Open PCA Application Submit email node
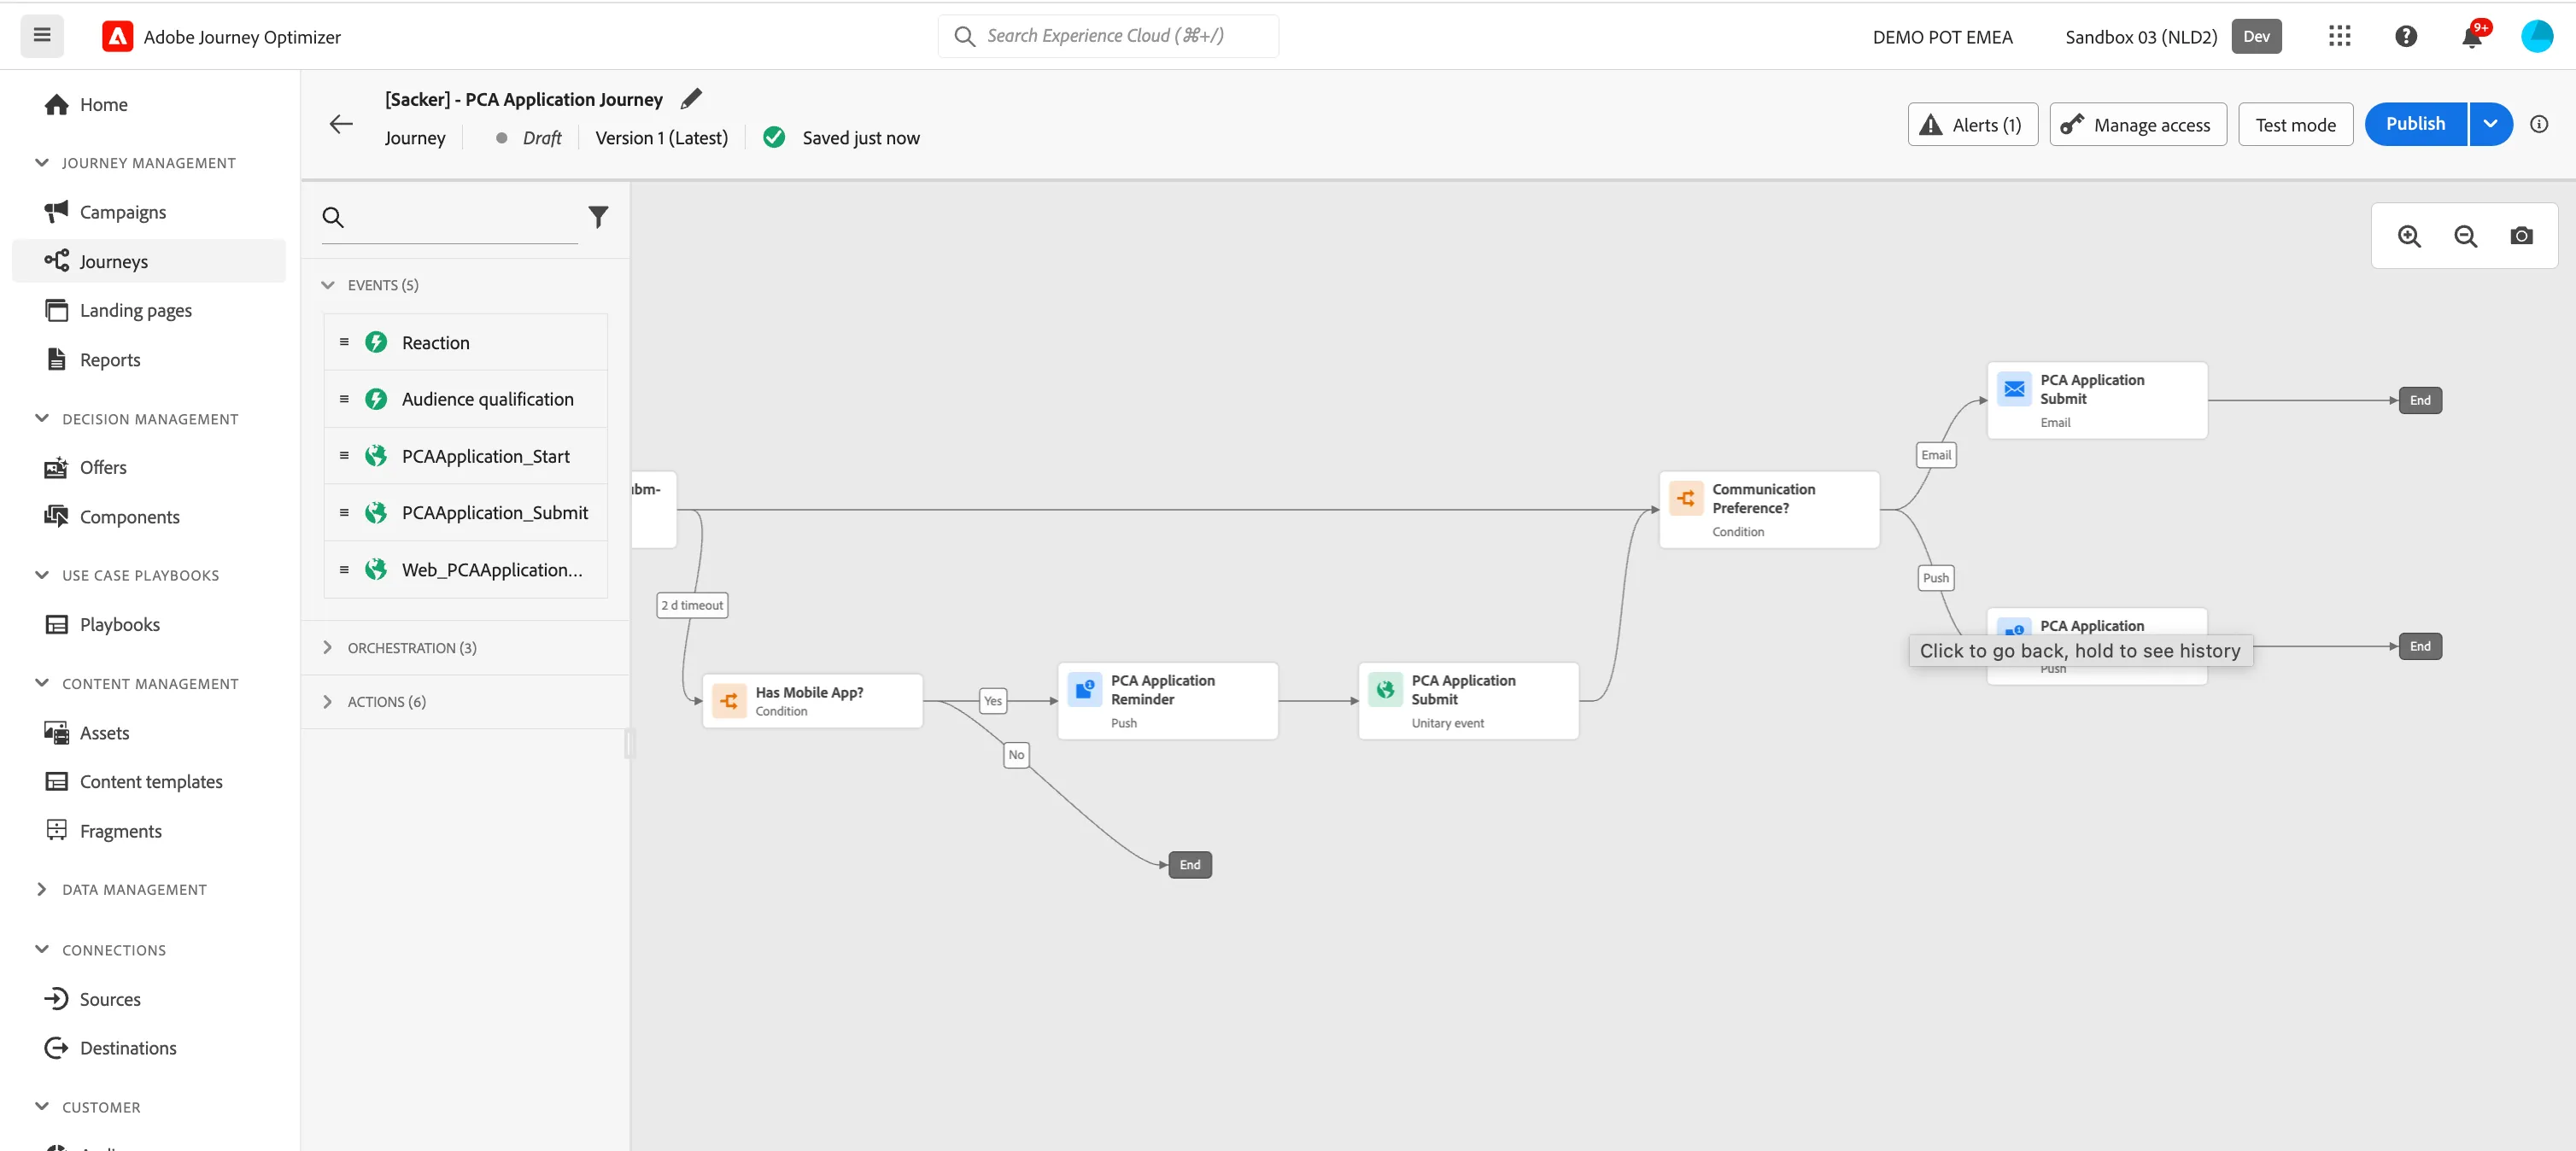The image size is (2576, 1151). [x=2097, y=400]
